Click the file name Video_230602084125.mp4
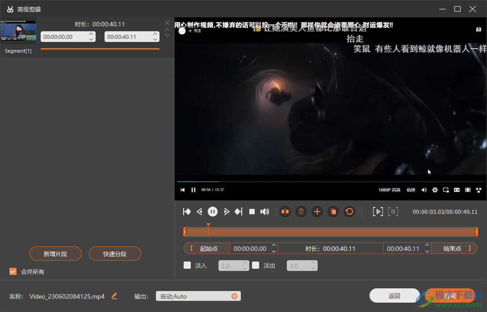This screenshot has height=312, width=487. [67, 296]
